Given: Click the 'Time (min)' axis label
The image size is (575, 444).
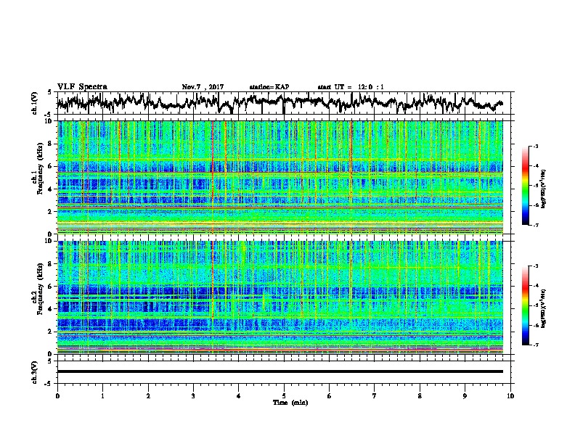Looking at the screenshot, I should [290, 403].
